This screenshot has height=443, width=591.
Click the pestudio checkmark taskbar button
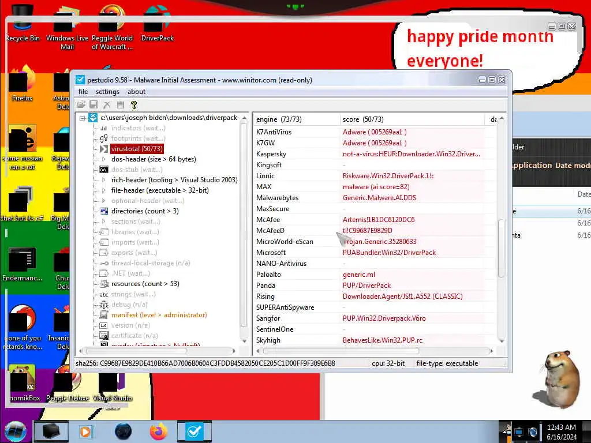(194, 431)
